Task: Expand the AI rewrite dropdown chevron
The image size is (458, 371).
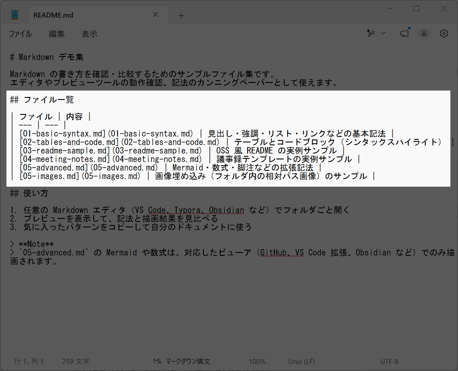Action: click(x=383, y=33)
